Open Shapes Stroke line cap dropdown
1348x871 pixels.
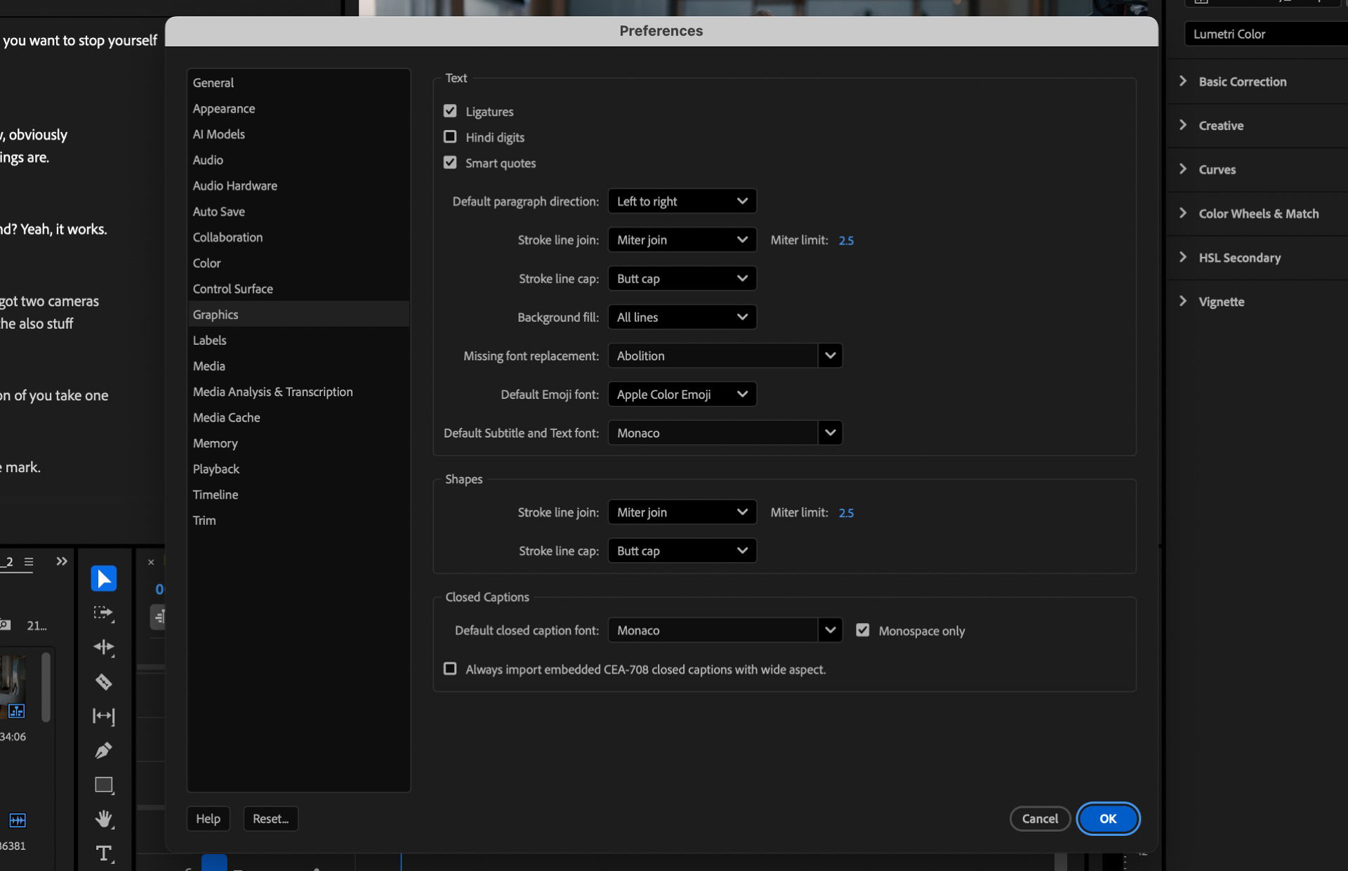[x=682, y=551]
